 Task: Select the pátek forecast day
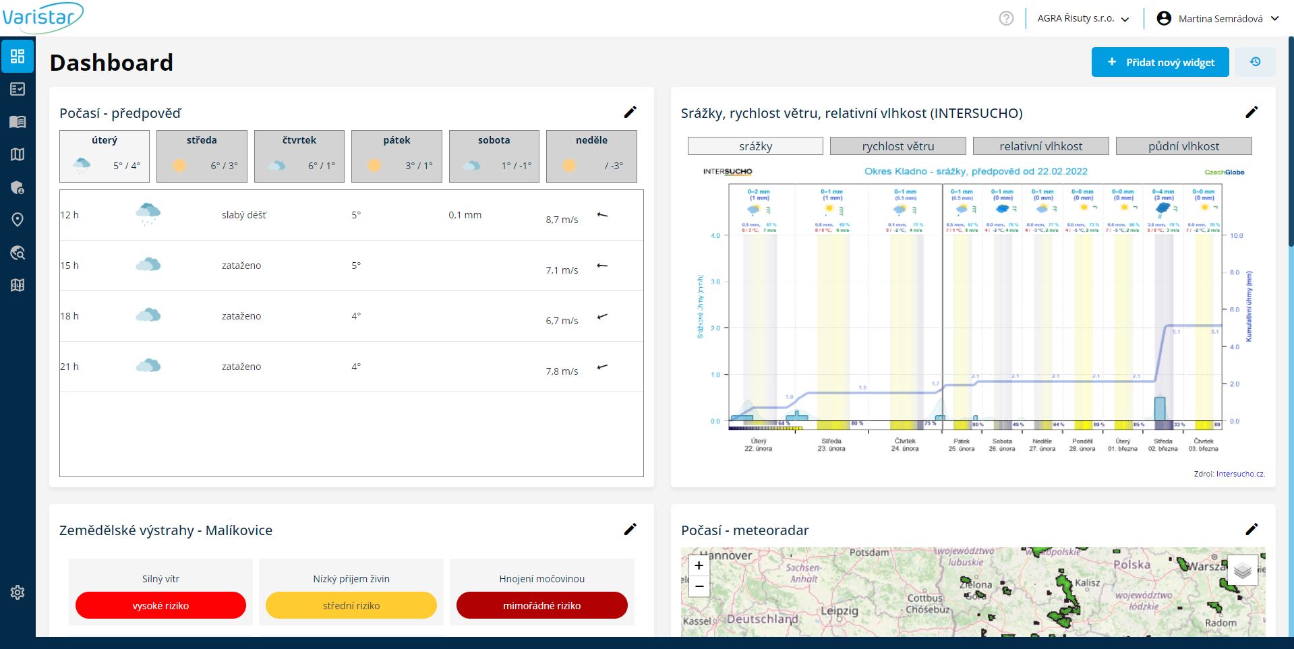396,156
